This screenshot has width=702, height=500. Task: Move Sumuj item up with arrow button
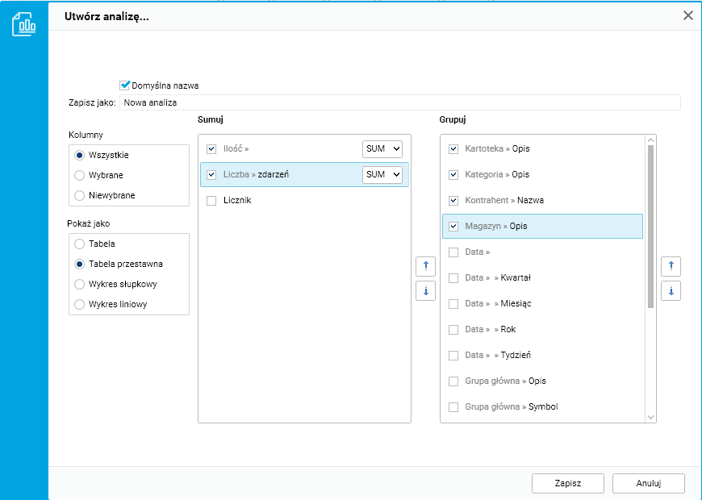(x=425, y=266)
